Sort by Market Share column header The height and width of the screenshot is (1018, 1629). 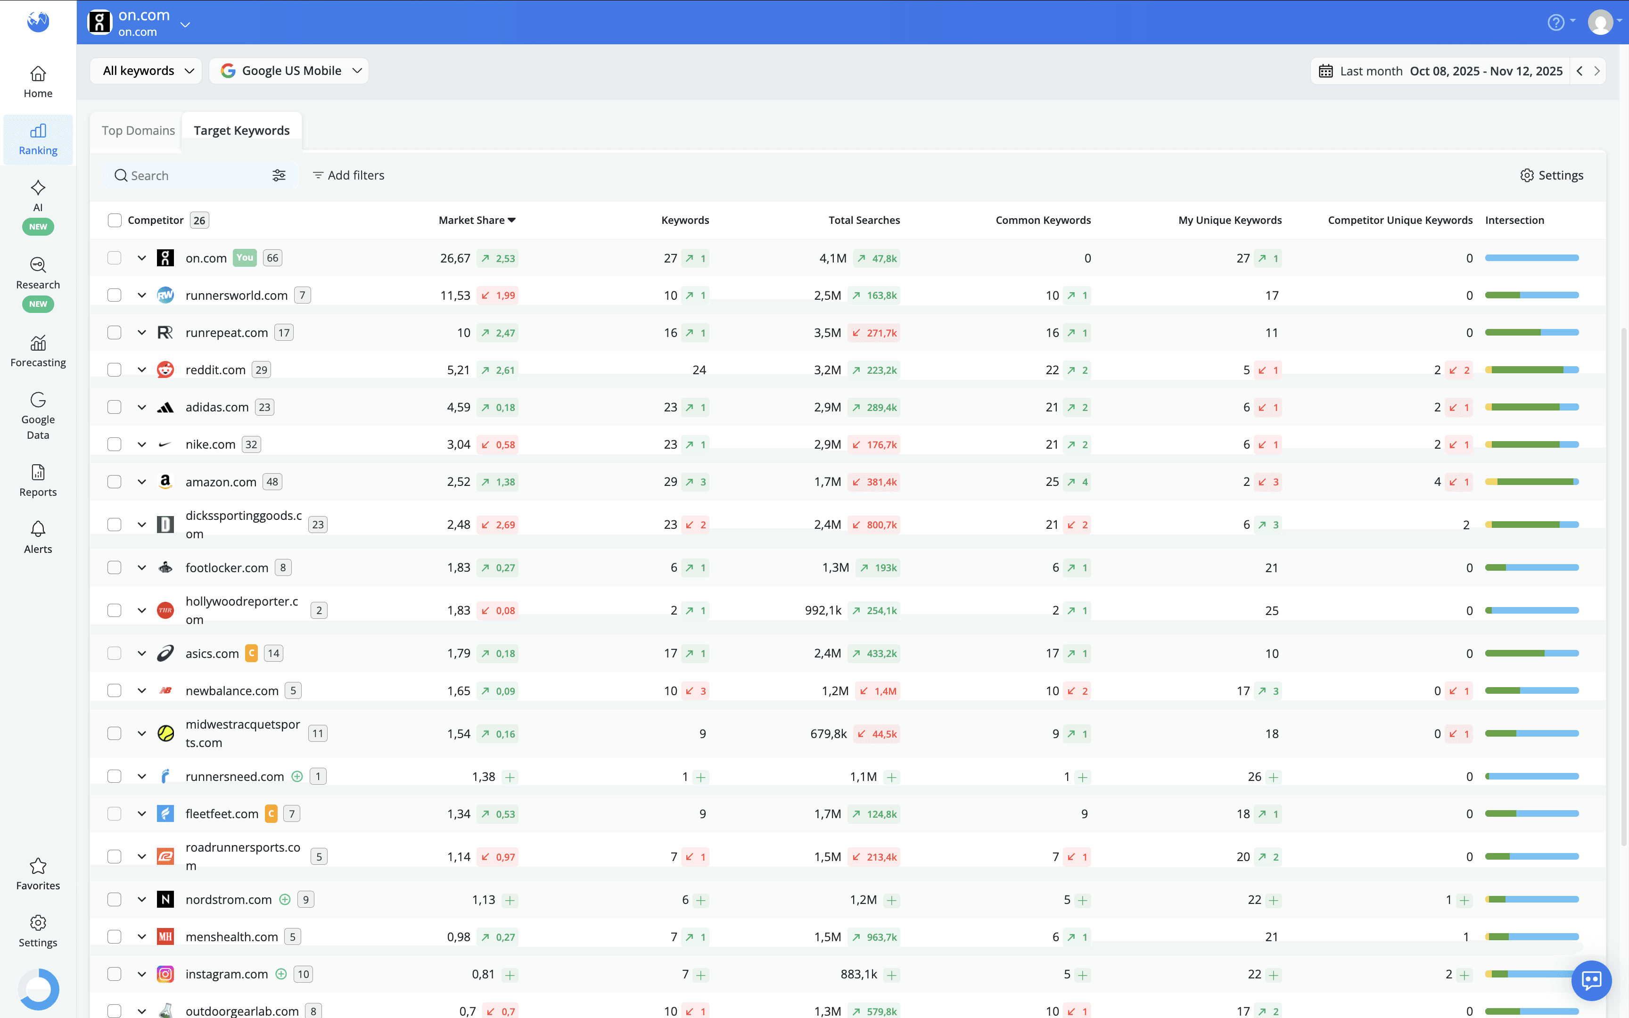(477, 220)
